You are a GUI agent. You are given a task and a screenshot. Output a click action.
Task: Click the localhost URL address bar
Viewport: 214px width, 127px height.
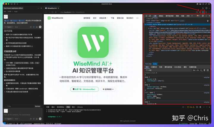tap(72, 12)
